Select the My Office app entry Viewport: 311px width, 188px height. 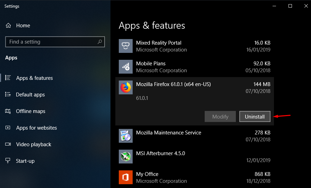[x=195, y=178]
